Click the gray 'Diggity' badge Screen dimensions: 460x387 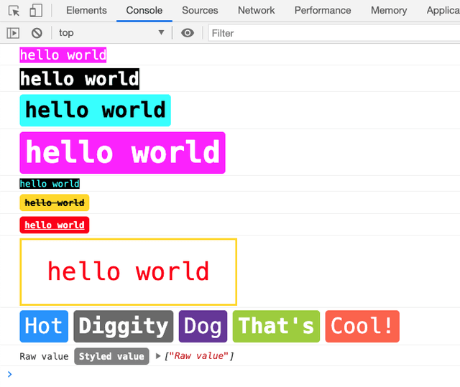[123, 326]
